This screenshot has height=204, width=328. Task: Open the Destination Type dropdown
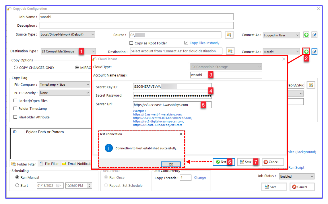click(68, 51)
